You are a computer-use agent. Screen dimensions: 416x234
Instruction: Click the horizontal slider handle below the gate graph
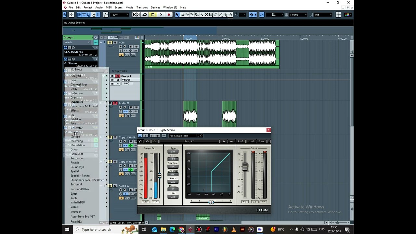(211, 202)
